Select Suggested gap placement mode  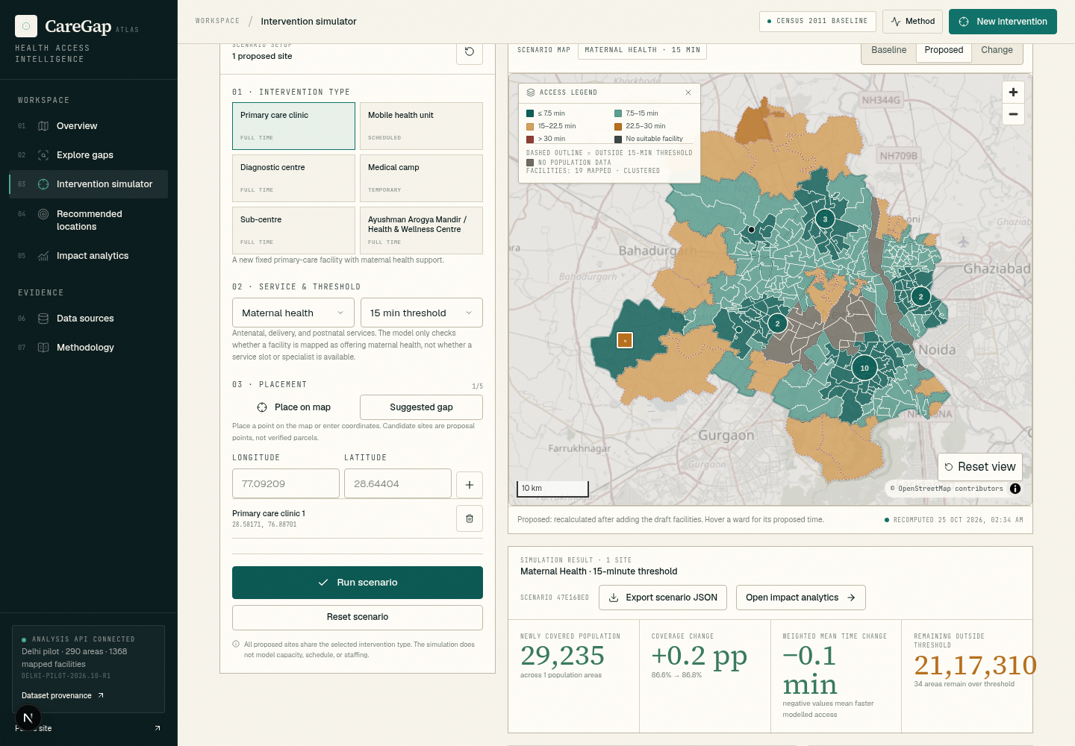[x=421, y=407]
